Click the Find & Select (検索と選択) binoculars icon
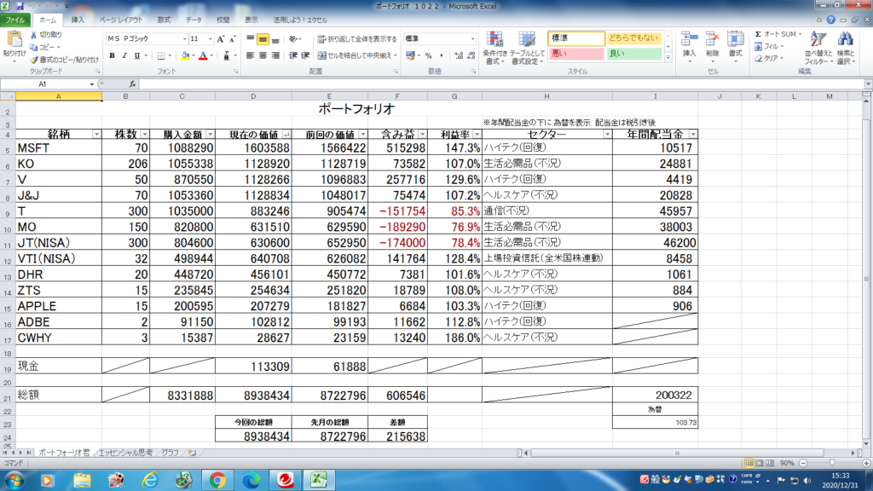873x491 pixels. (845, 40)
